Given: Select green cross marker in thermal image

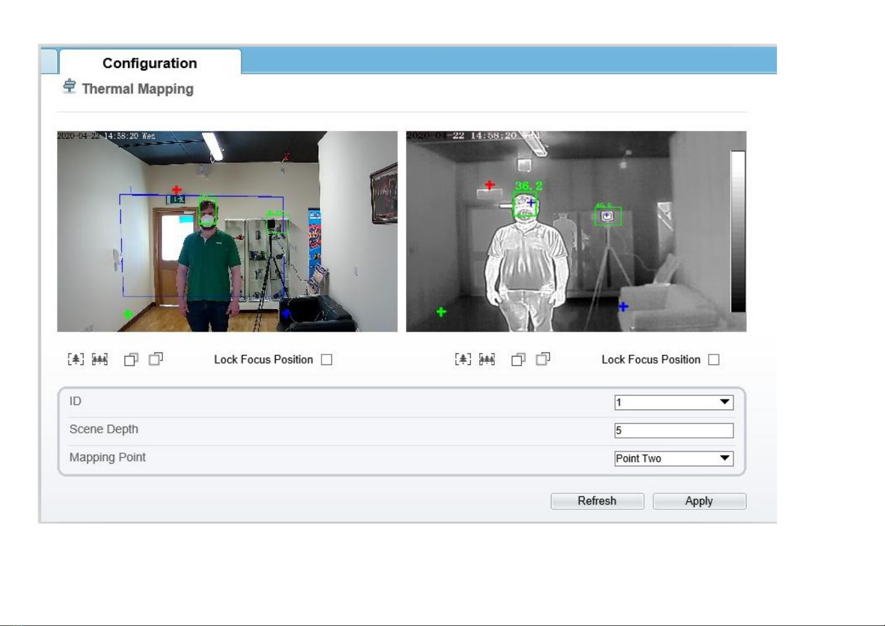Looking at the screenshot, I should click(x=441, y=312).
